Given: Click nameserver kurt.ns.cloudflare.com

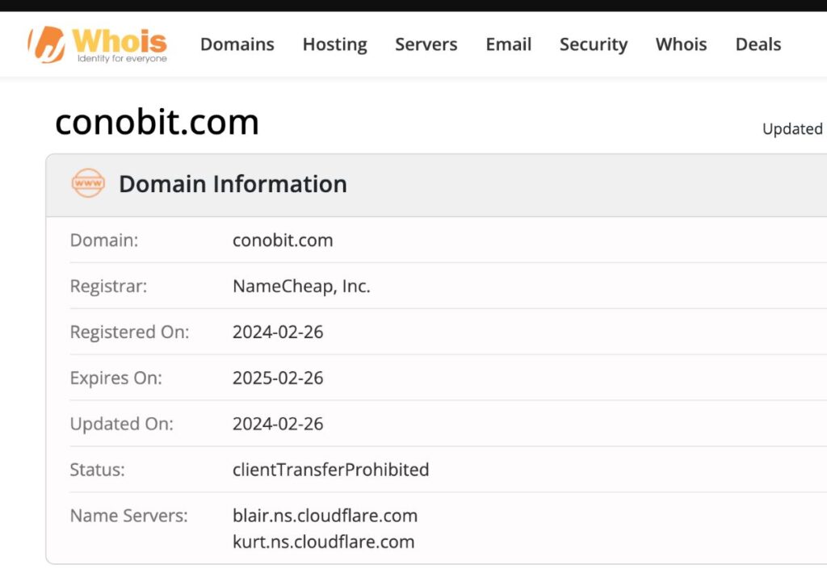Looking at the screenshot, I should [322, 542].
